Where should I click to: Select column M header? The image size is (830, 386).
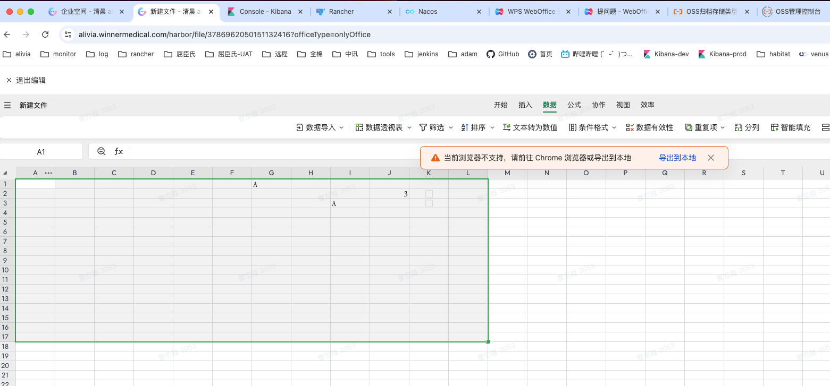(x=507, y=173)
